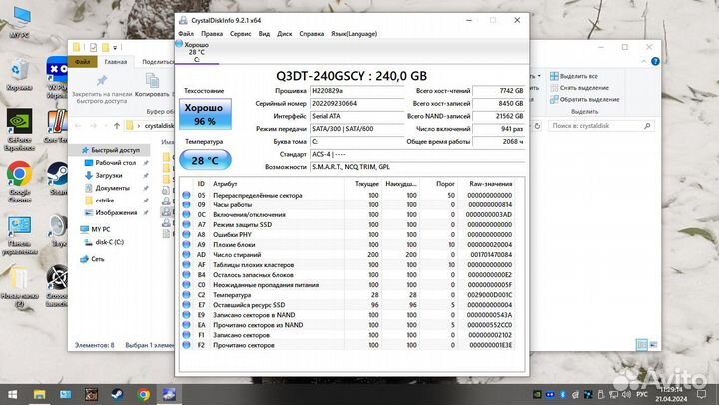
Task: Click the Число включений value 941 раз
Action: (x=499, y=129)
